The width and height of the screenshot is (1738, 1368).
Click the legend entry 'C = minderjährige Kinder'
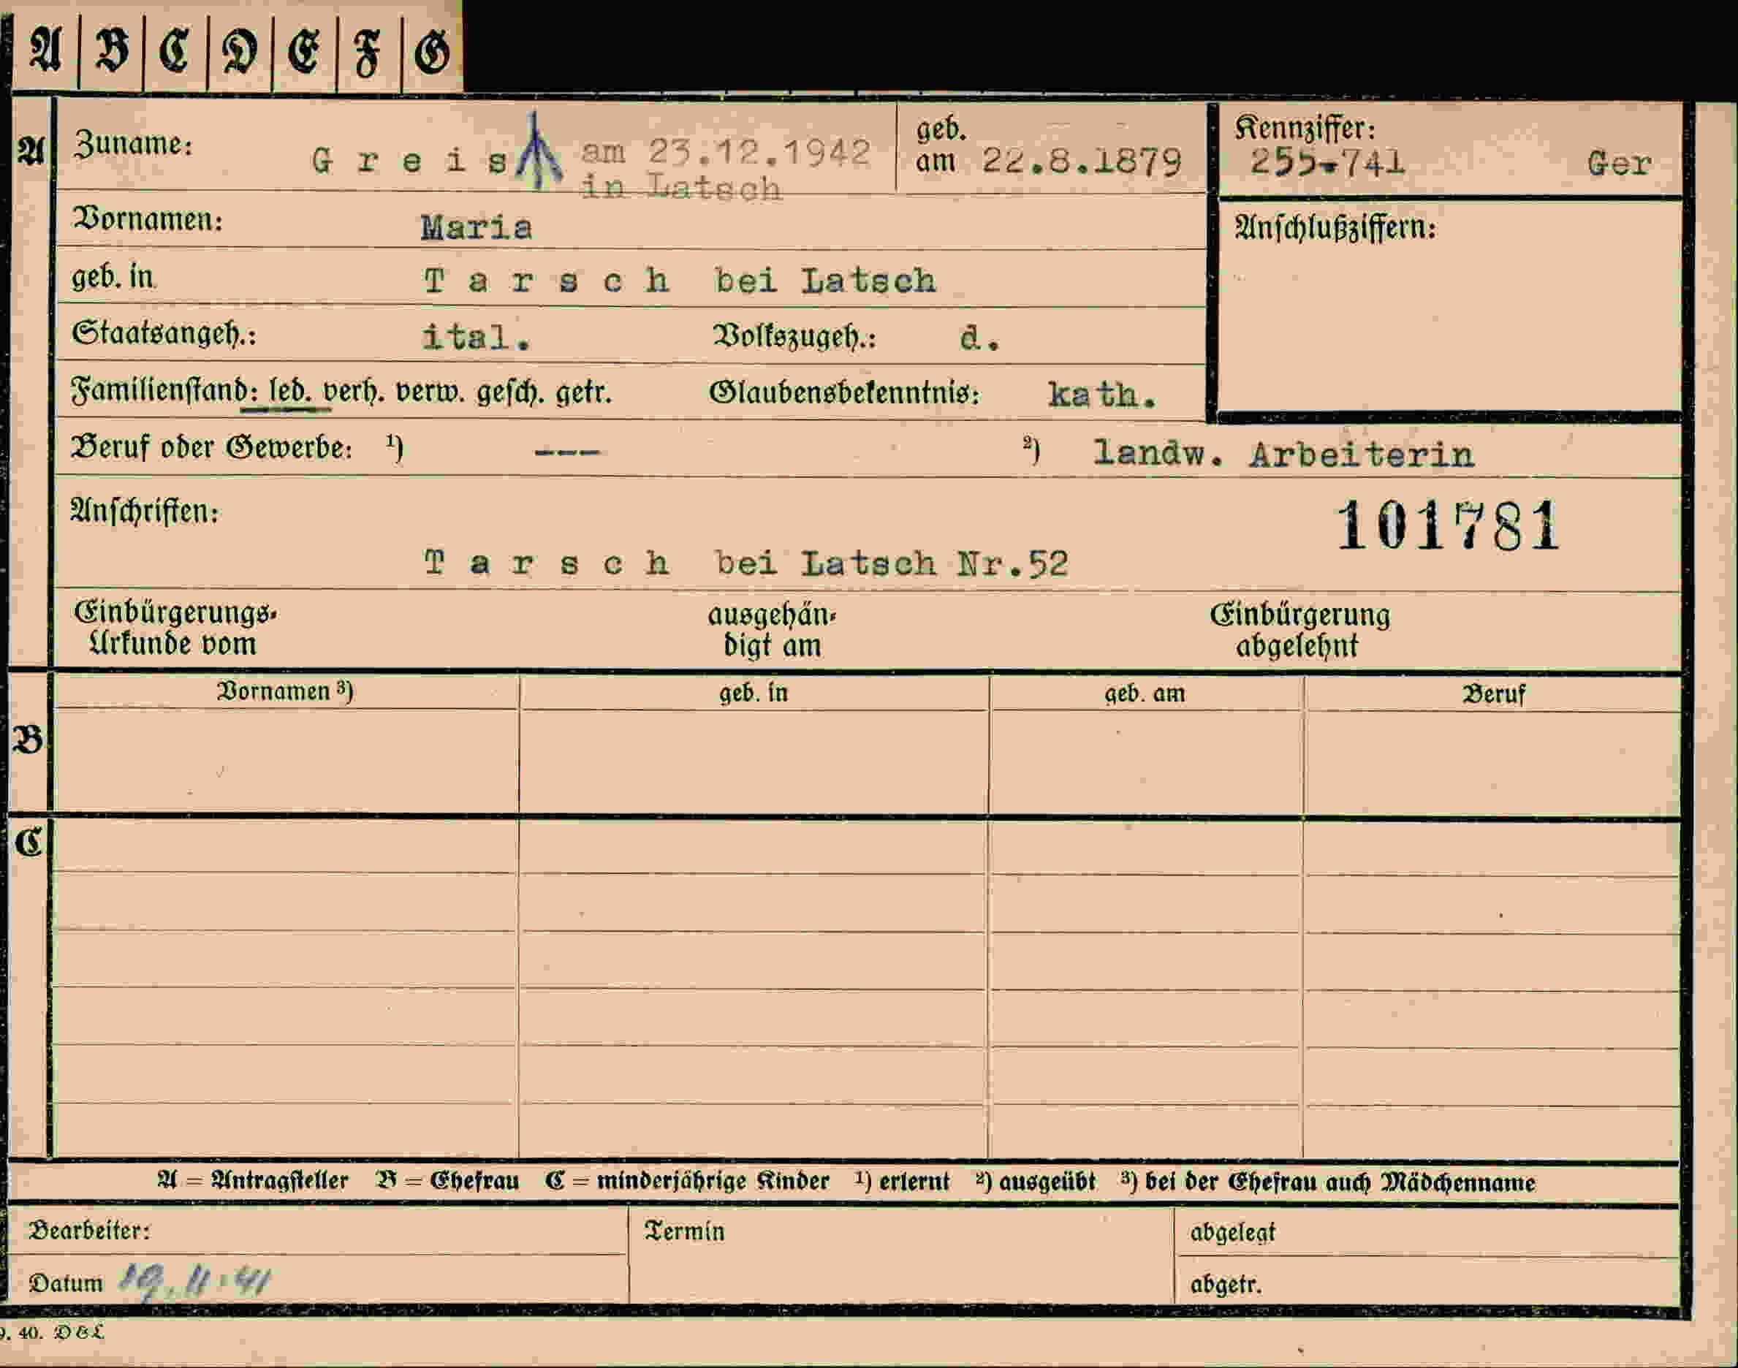coord(687,1182)
